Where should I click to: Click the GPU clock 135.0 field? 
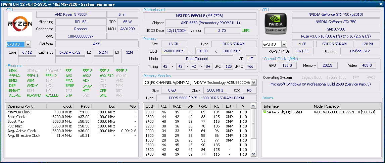click(287, 65)
